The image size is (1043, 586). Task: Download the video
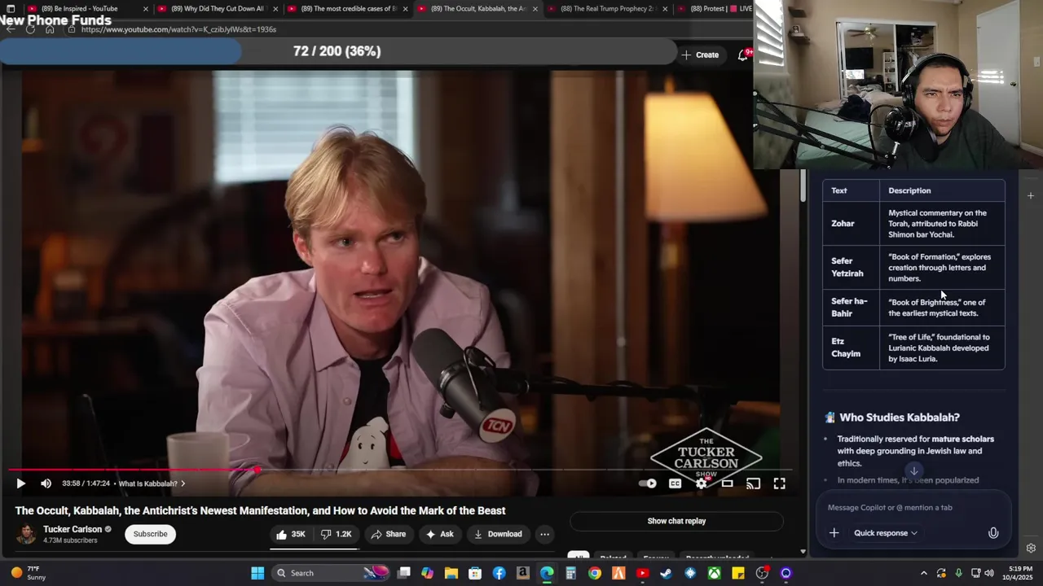tap(498, 534)
